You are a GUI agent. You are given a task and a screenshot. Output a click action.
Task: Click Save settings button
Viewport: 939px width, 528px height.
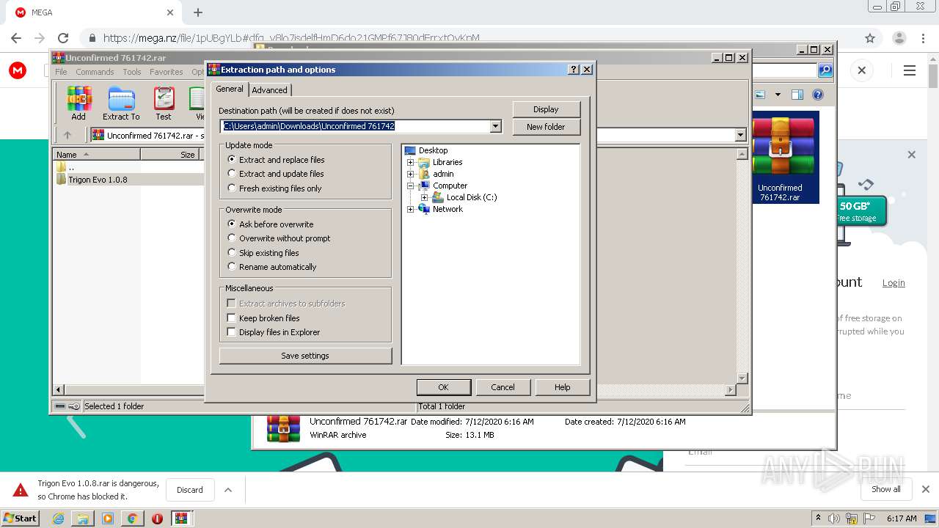coord(305,356)
